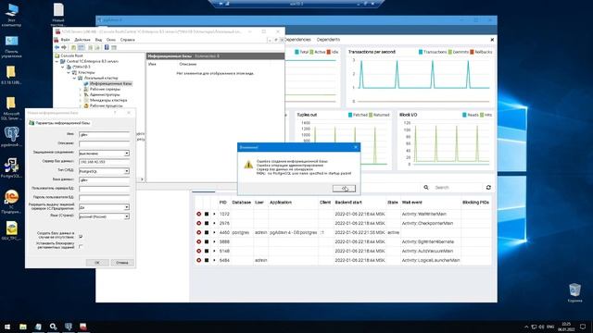The width and height of the screenshot is (593, 333).
Task: Terminate session for PID 4460
Action: tap(198, 232)
